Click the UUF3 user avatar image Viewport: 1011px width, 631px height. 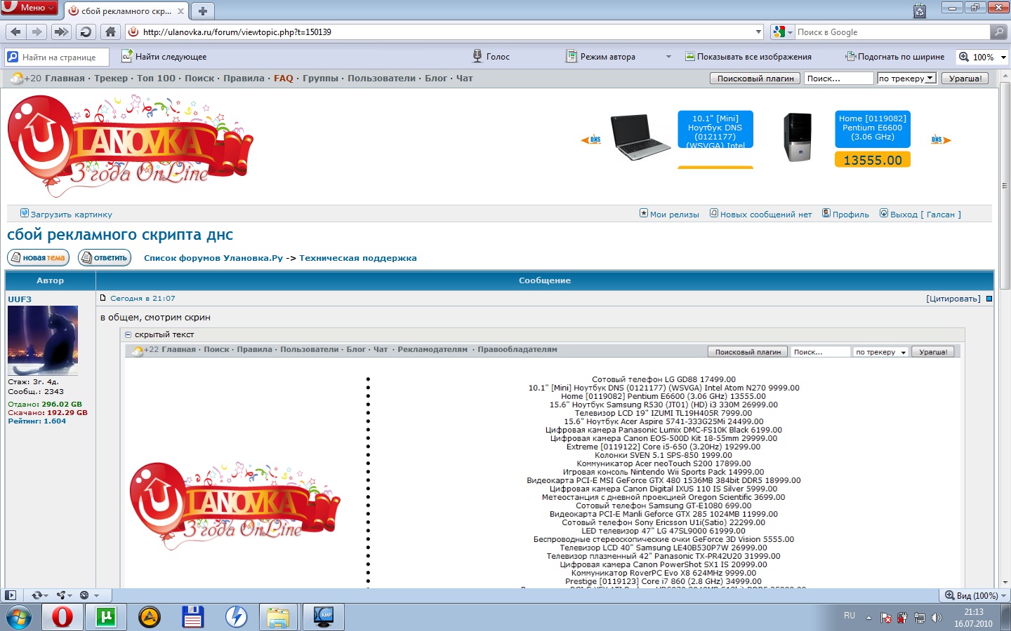(43, 341)
